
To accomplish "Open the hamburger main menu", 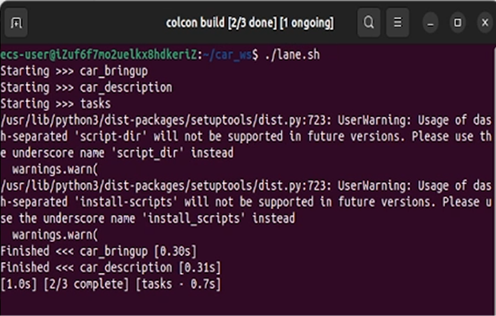I will point(397,23).
